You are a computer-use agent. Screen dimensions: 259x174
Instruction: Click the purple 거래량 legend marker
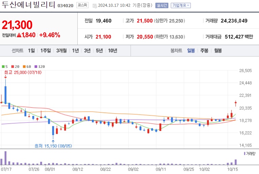pyautogui.click(x=245, y=154)
